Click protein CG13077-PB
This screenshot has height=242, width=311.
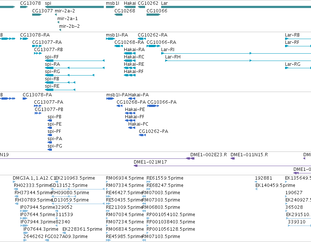(49, 109)
